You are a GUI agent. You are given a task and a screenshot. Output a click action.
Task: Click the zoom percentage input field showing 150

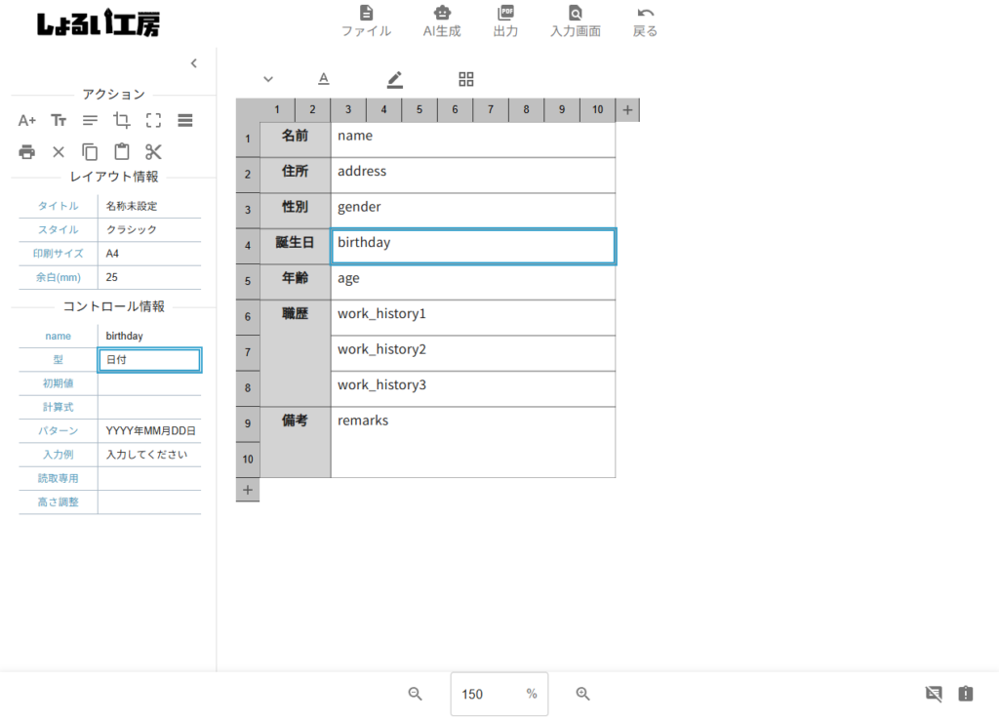tap(486, 694)
